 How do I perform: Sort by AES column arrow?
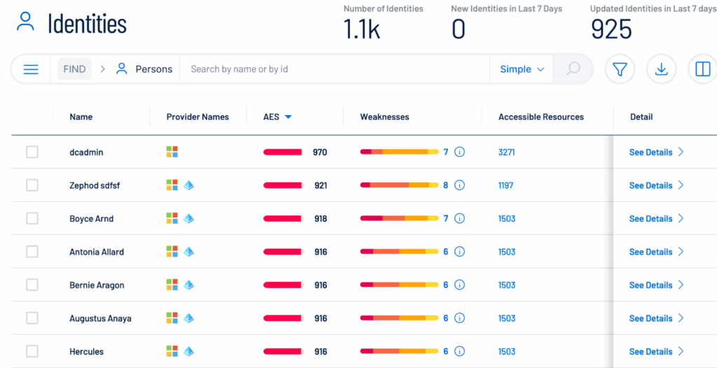[x=288, y=117]
